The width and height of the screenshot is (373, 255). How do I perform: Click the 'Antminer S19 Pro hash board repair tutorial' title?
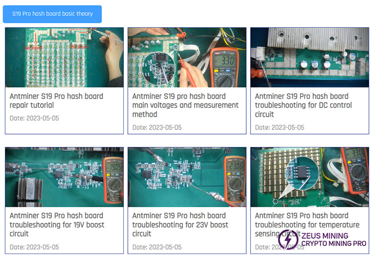pyautogui.click(x=56, y=101)
